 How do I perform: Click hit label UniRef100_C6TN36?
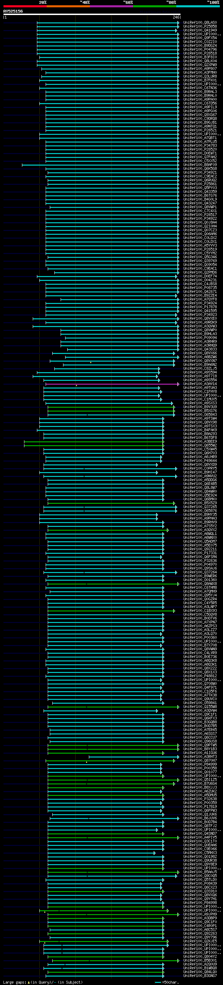point(200,88)
